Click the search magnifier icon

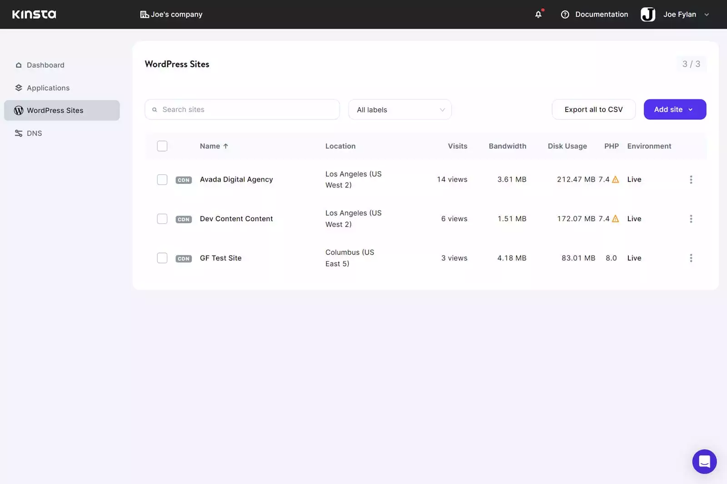[x=154, y=110]
